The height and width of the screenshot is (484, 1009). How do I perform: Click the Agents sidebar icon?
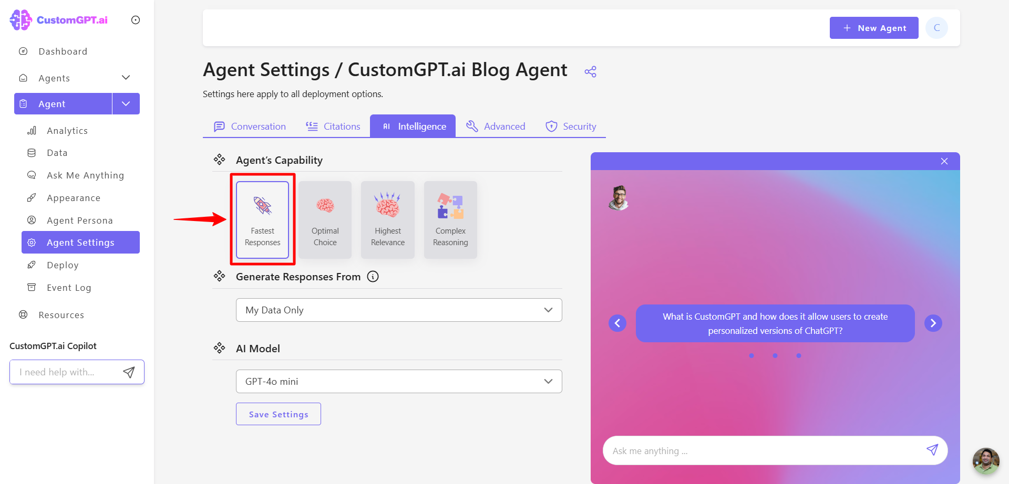(23, 78)
